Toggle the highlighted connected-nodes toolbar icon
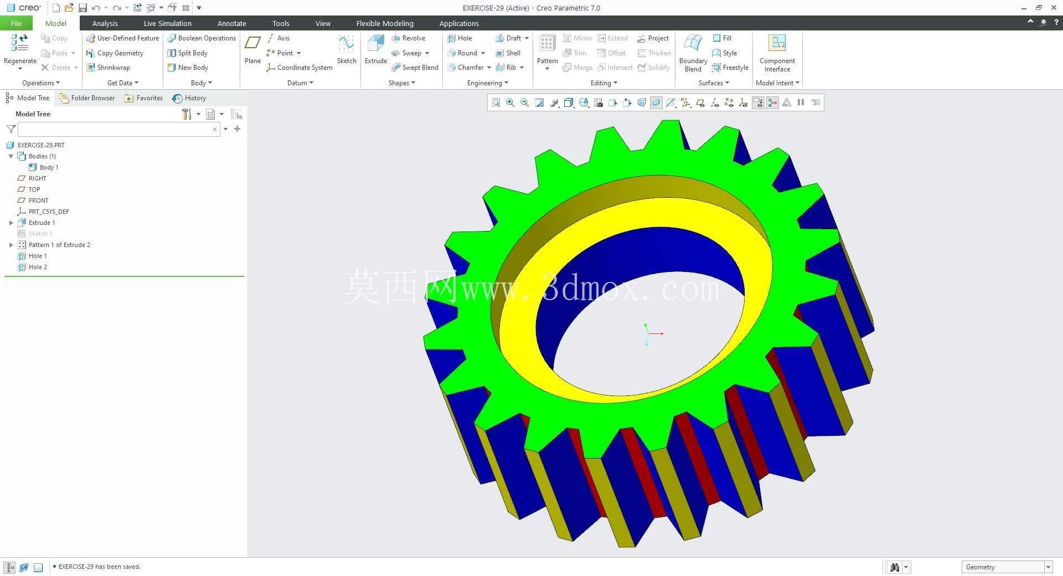This screenshot has width=1063, height=576. pyautogui.click(x=772, y=102)
